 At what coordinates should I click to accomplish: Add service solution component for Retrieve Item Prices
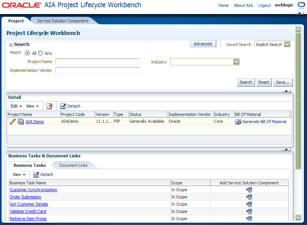point(249,218)
